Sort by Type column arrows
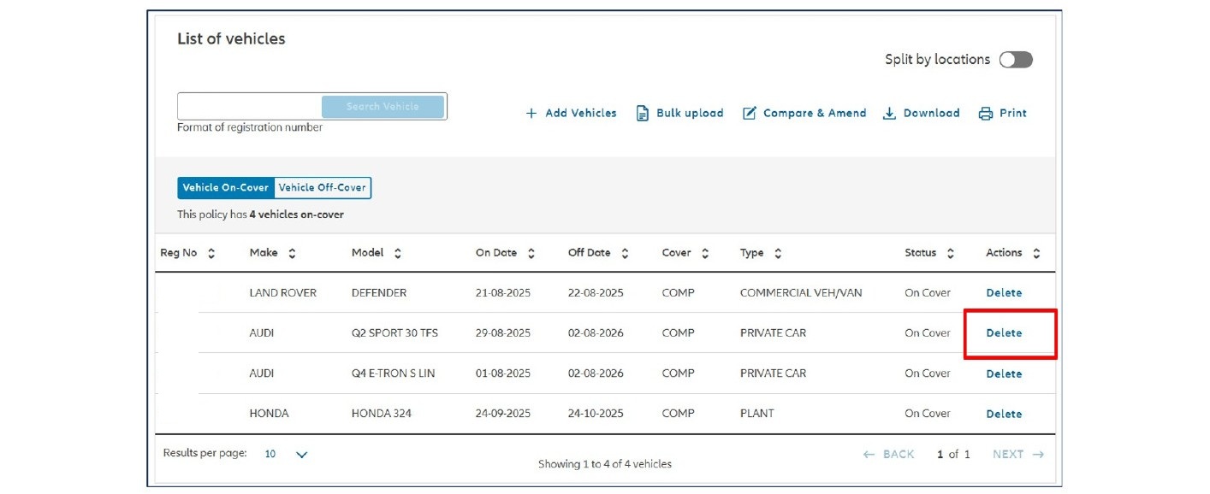The image size is (1210, 494). coord(778,253)
